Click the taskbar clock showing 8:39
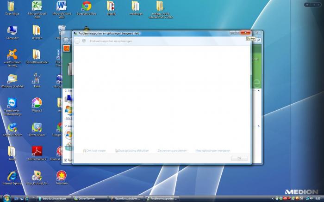Viewport: 324px width, 202px height. pyautogui.click(x=318, y=199)
